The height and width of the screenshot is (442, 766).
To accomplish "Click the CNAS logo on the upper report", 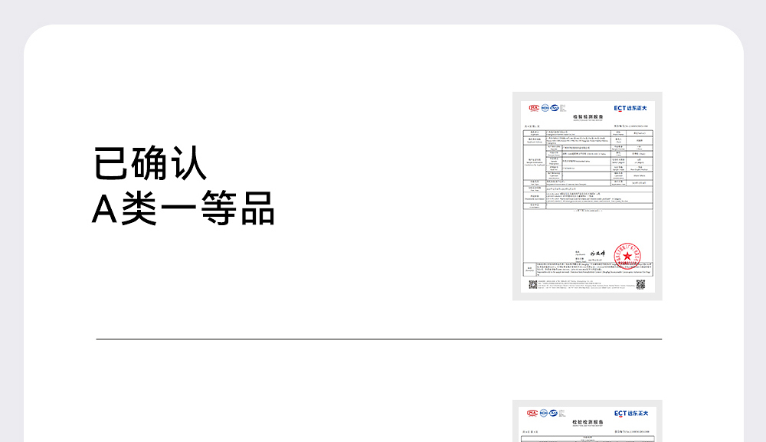I will (554, 108).
